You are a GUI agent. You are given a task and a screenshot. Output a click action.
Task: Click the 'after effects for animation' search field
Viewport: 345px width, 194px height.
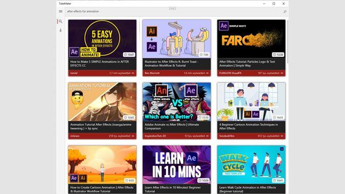point(174,11)
